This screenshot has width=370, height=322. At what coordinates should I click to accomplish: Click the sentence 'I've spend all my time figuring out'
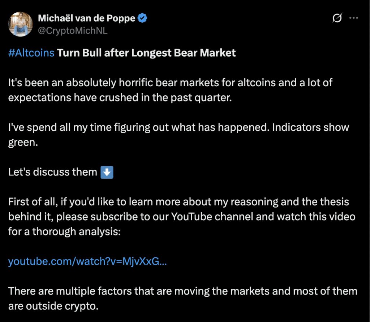coord(178,127)
